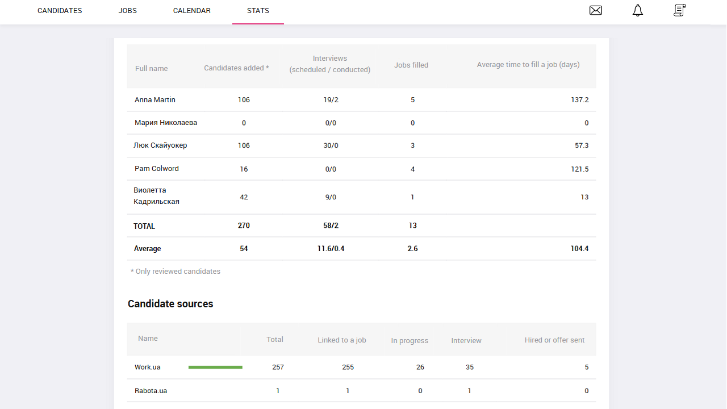Sort by the Candidates added column

click(x=236, y=67)
